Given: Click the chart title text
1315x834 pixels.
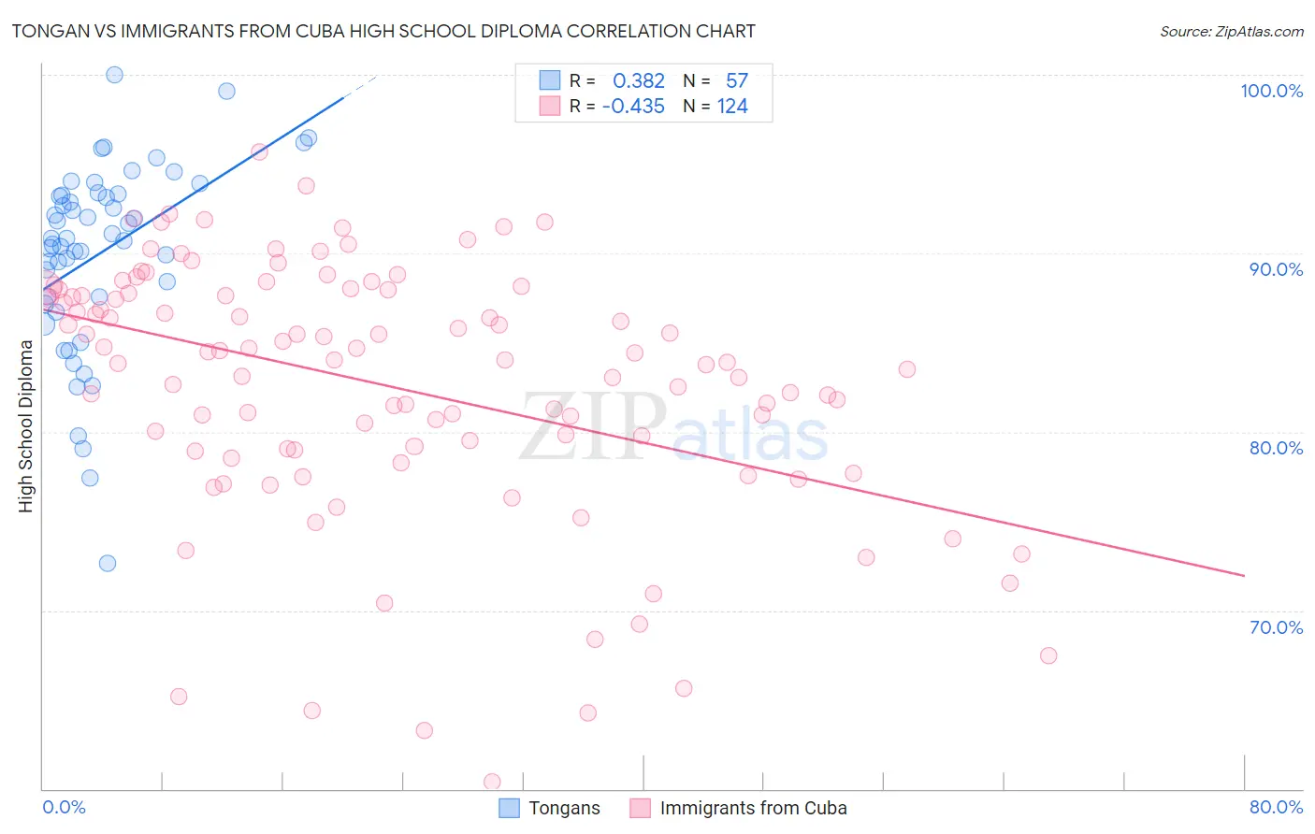Looking at the screenshot, I should tap(383, 31).
